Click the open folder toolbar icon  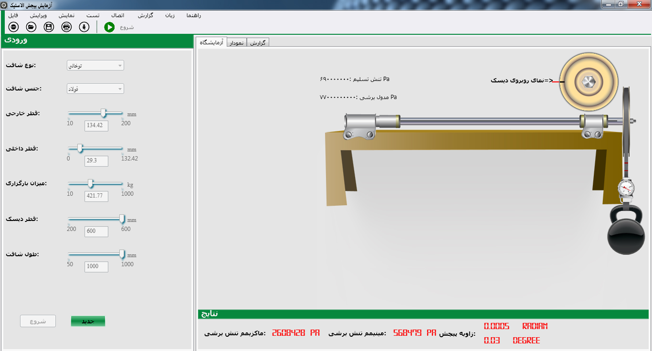click(31, 27)
